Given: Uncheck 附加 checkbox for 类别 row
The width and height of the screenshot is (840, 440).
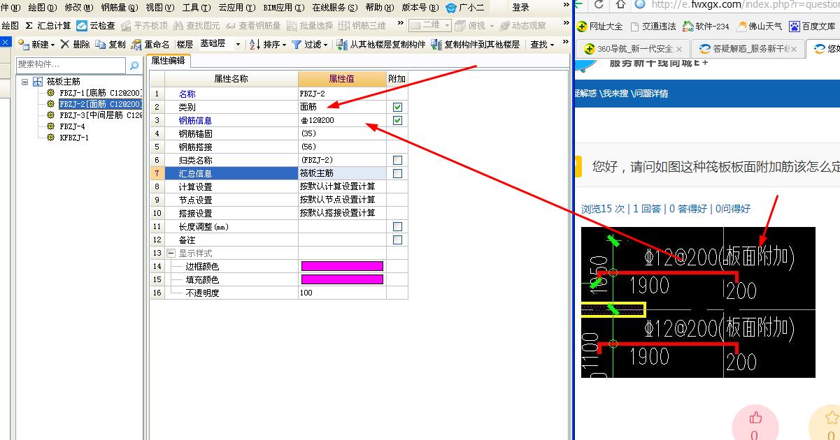Looking at the screenshot, I should [397, 107].
